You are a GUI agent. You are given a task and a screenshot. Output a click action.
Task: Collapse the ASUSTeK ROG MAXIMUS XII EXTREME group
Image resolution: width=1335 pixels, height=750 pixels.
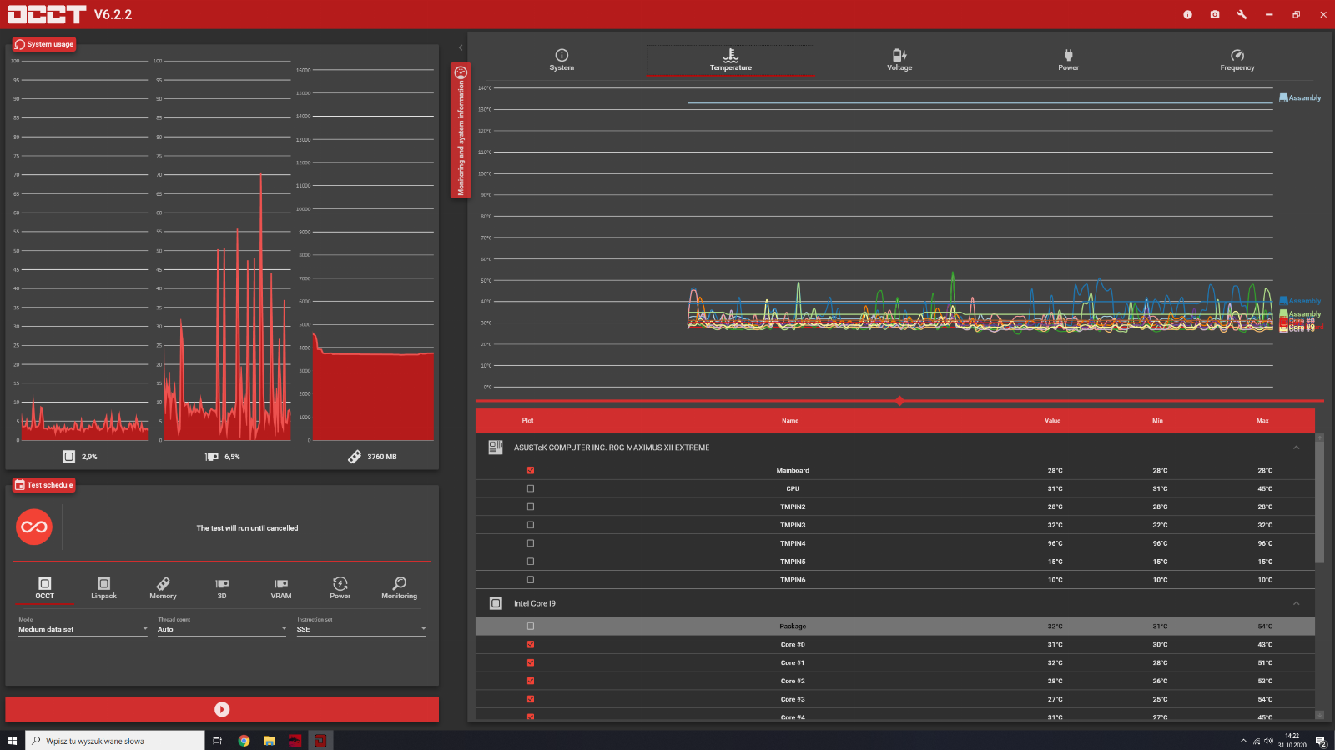tap(1297, 447)
